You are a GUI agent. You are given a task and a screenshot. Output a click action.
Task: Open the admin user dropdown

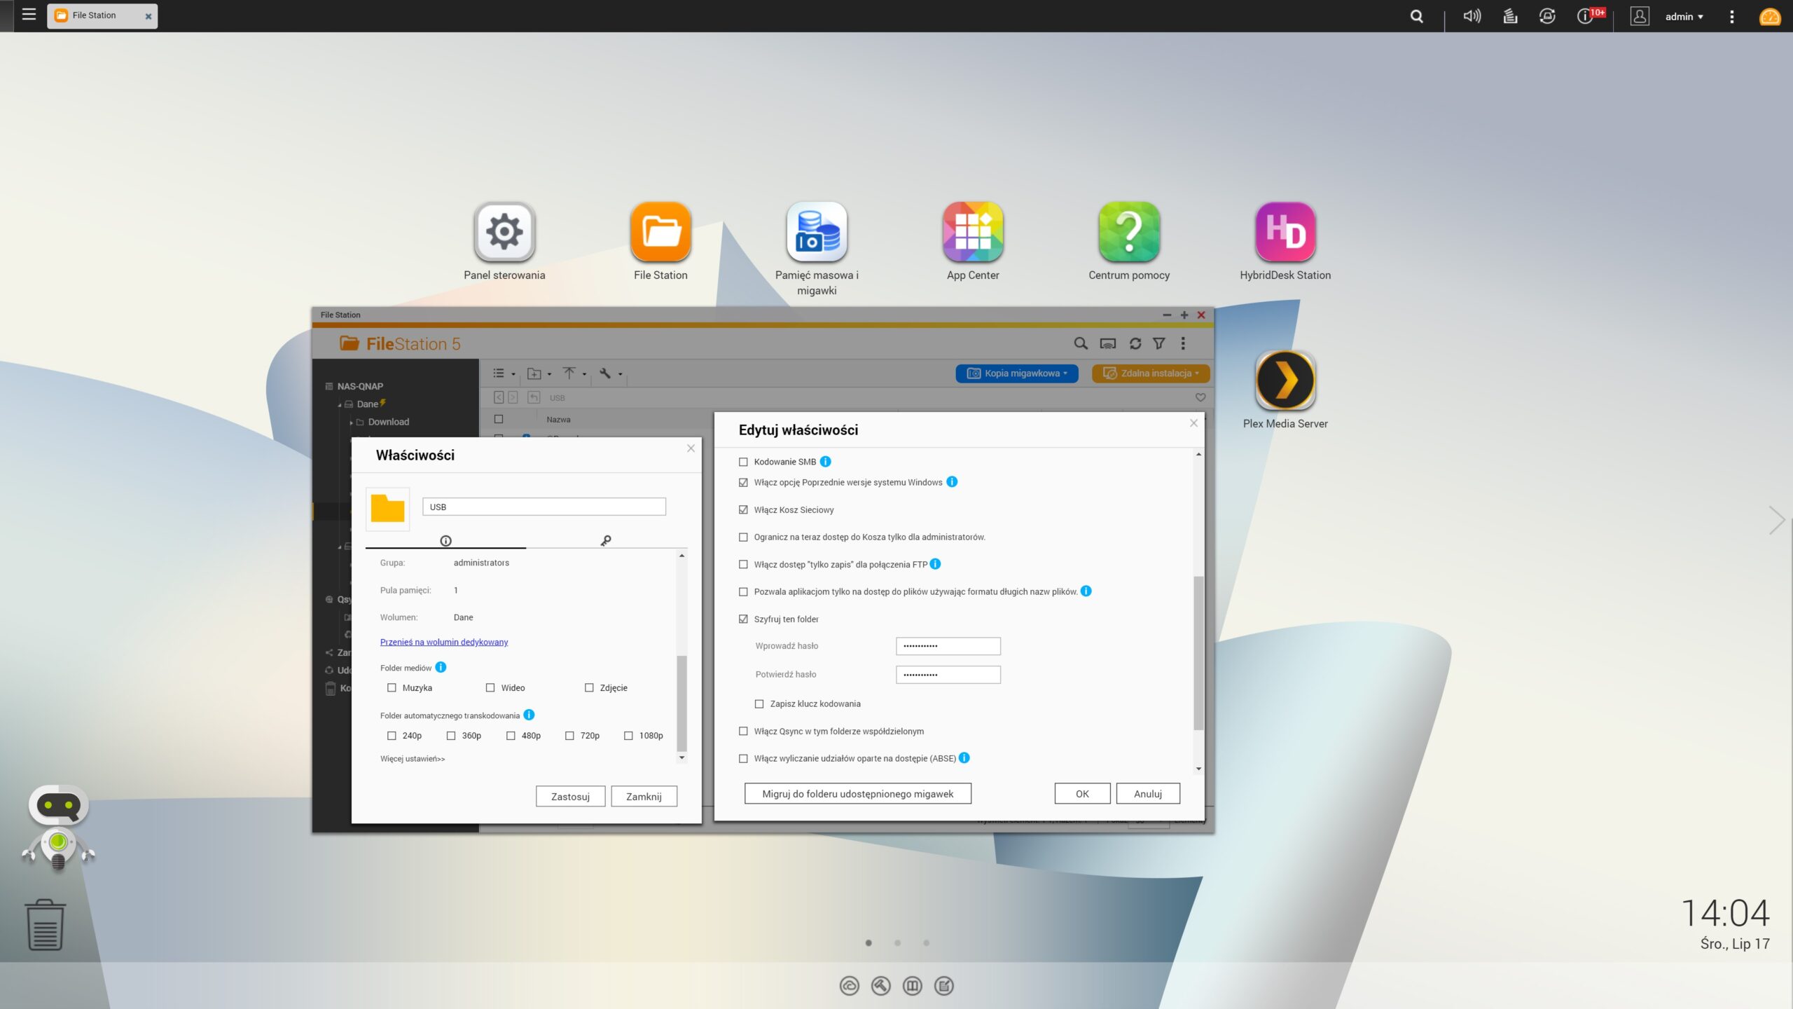coord(1684,16)
